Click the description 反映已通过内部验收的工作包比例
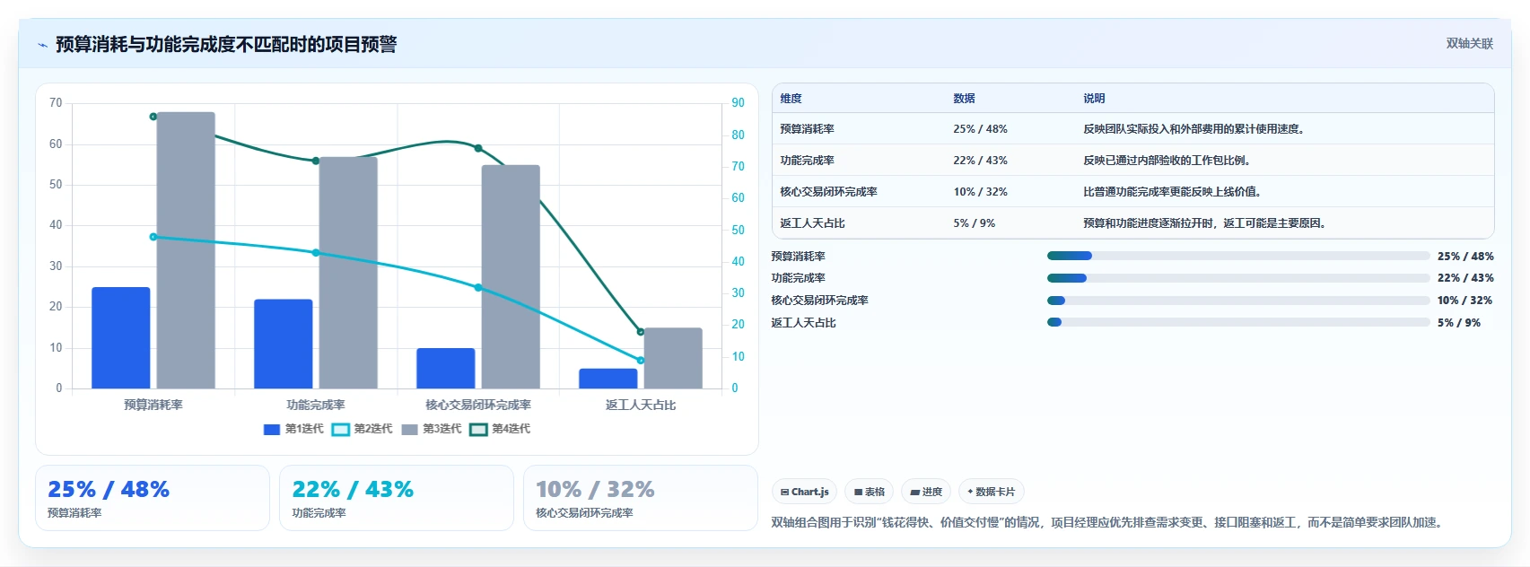The height and width of the screenshot is (567, 1530). pyautogui.click(x=1167, y=161)
